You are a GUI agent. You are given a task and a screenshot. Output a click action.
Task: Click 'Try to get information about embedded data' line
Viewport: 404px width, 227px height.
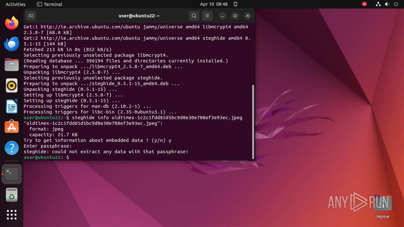(98, 140)
